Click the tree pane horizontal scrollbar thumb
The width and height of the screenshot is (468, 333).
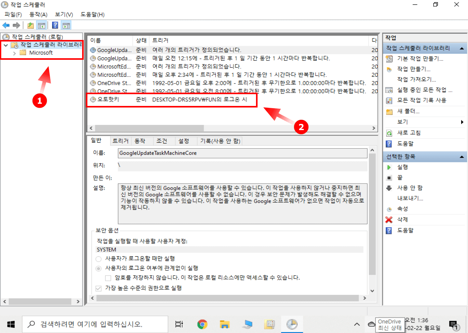click(40, 301)
